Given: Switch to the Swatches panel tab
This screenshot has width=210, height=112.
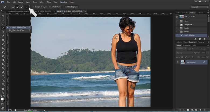Looking at the screenshot, I should coord(185,13).
